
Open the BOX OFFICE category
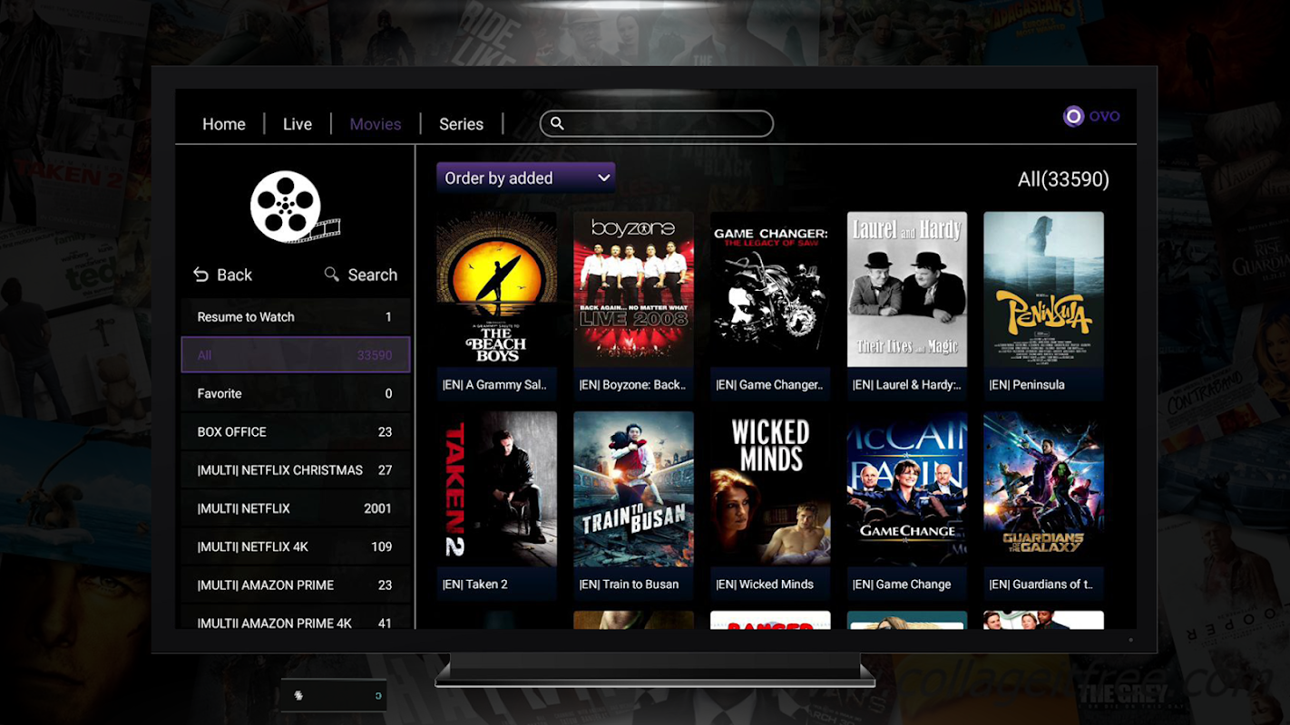[x=296, y=431]
